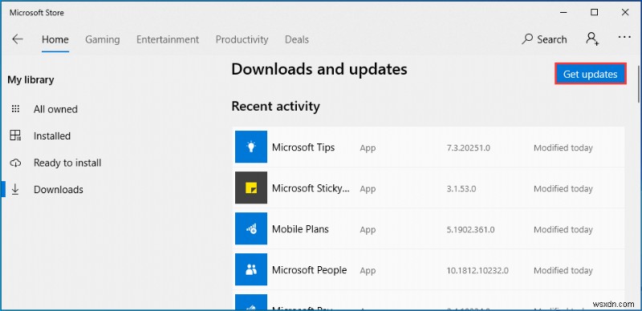Click version 10.1812.10232.0 text
Image resolution: width=642 pixels, height=311 pixels.
477,270
